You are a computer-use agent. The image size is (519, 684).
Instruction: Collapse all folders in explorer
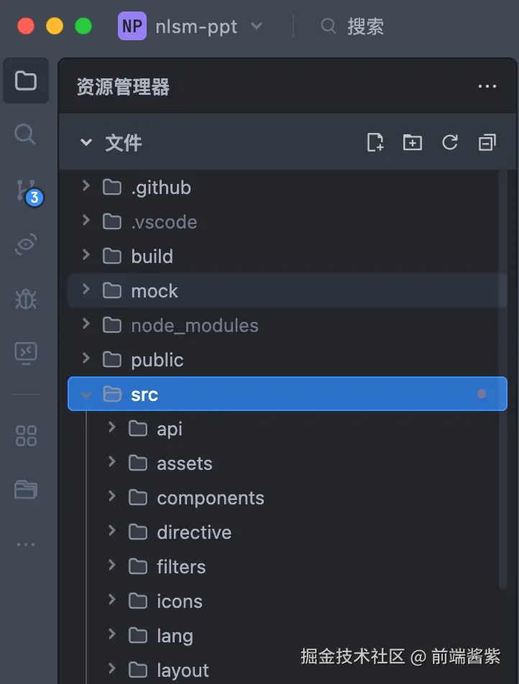[487, 142]
